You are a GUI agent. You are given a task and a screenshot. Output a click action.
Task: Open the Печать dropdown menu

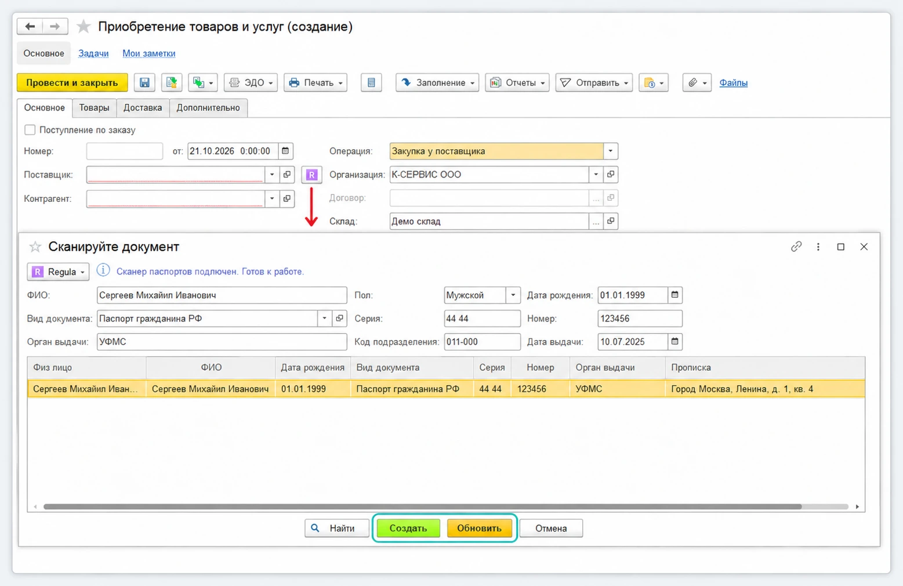pyautogui.click(x=315, y=82)
